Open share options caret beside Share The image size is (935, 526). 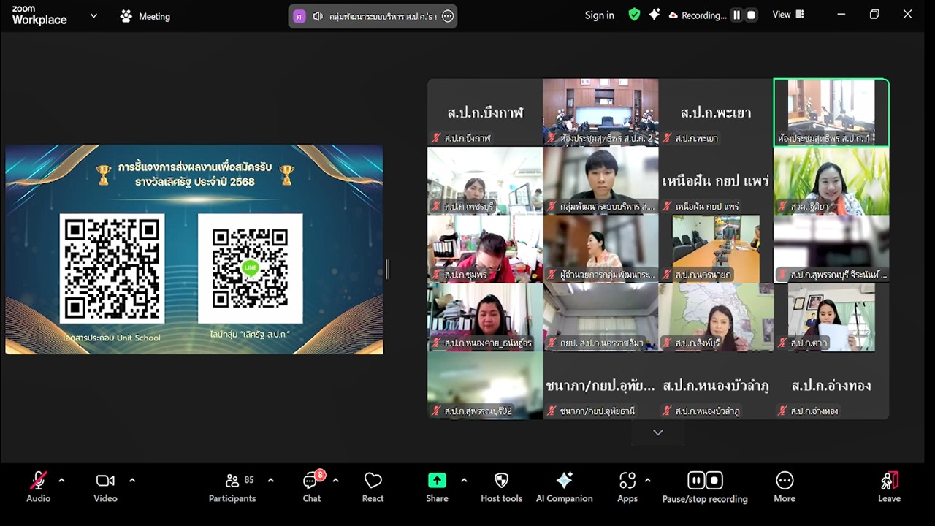click(464, 480)
